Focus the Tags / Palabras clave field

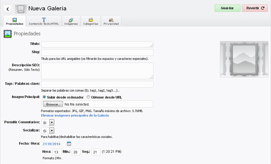(97, 84)
